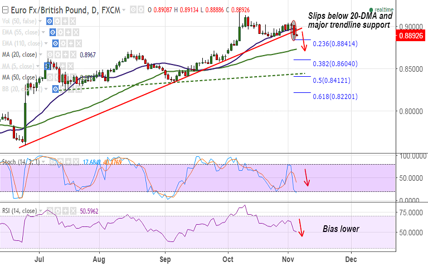
Task: Toggle visibility of Stoch (14, 3, 1)
Action: coord(53,162)
